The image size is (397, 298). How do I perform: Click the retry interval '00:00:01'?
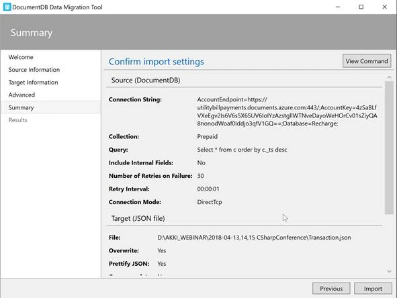[208, 189]
